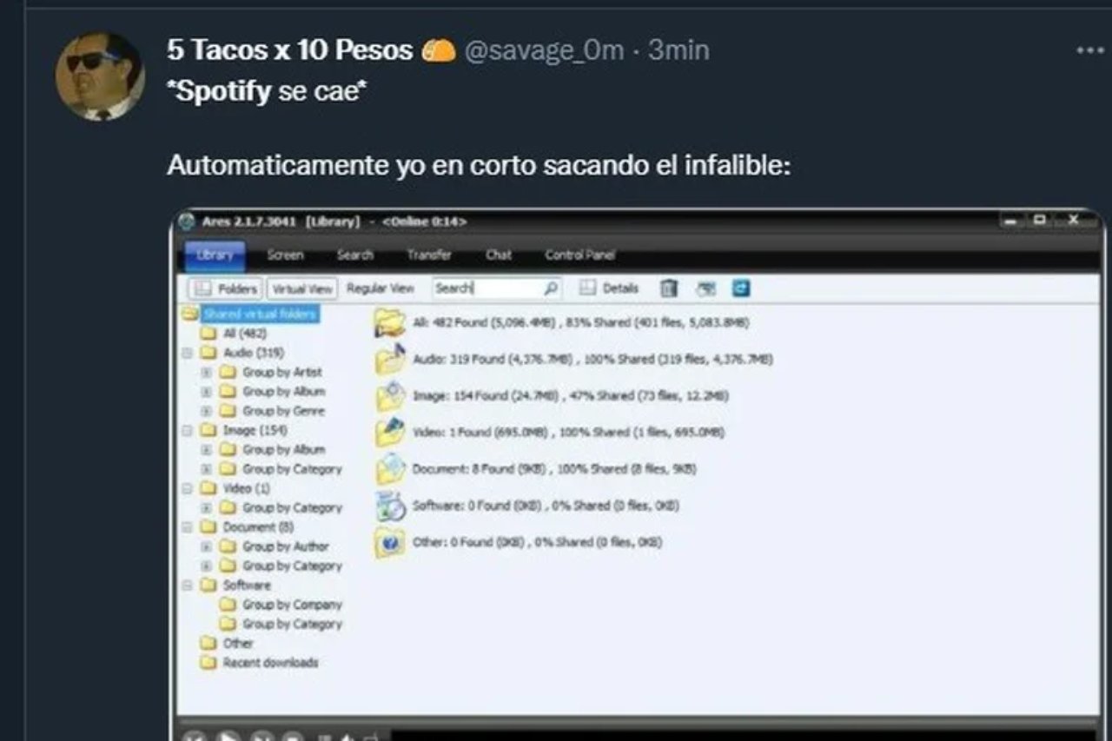Click the All: 482 Found folder icon
The height and width of the screenshot is (741, 1112).
click(390, 322)
